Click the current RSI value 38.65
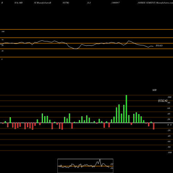This screenshot has height=173, width=173. 159,45
